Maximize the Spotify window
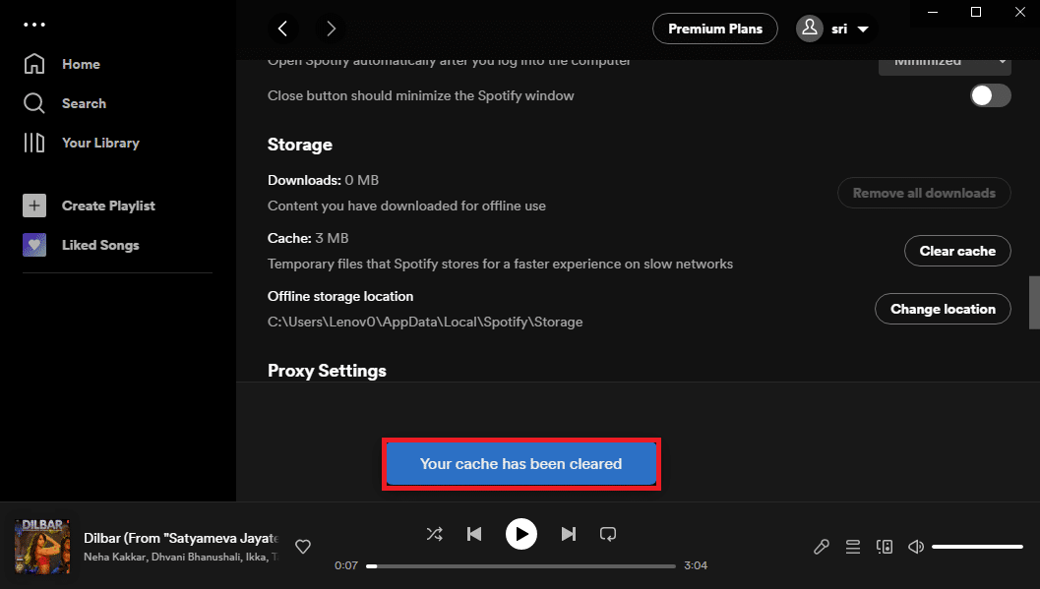 pos(976,12)
